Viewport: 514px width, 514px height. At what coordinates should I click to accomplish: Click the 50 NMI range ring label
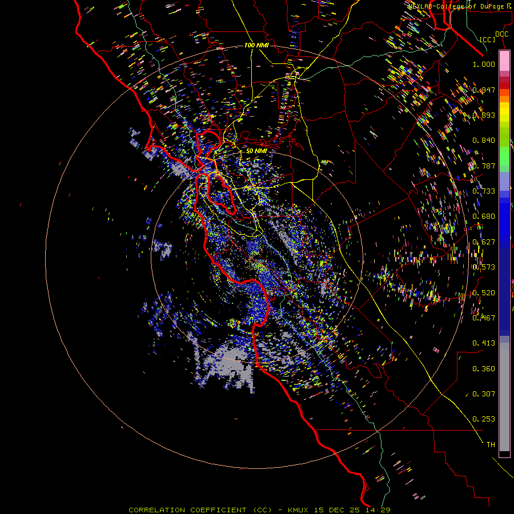click(256, 151)
